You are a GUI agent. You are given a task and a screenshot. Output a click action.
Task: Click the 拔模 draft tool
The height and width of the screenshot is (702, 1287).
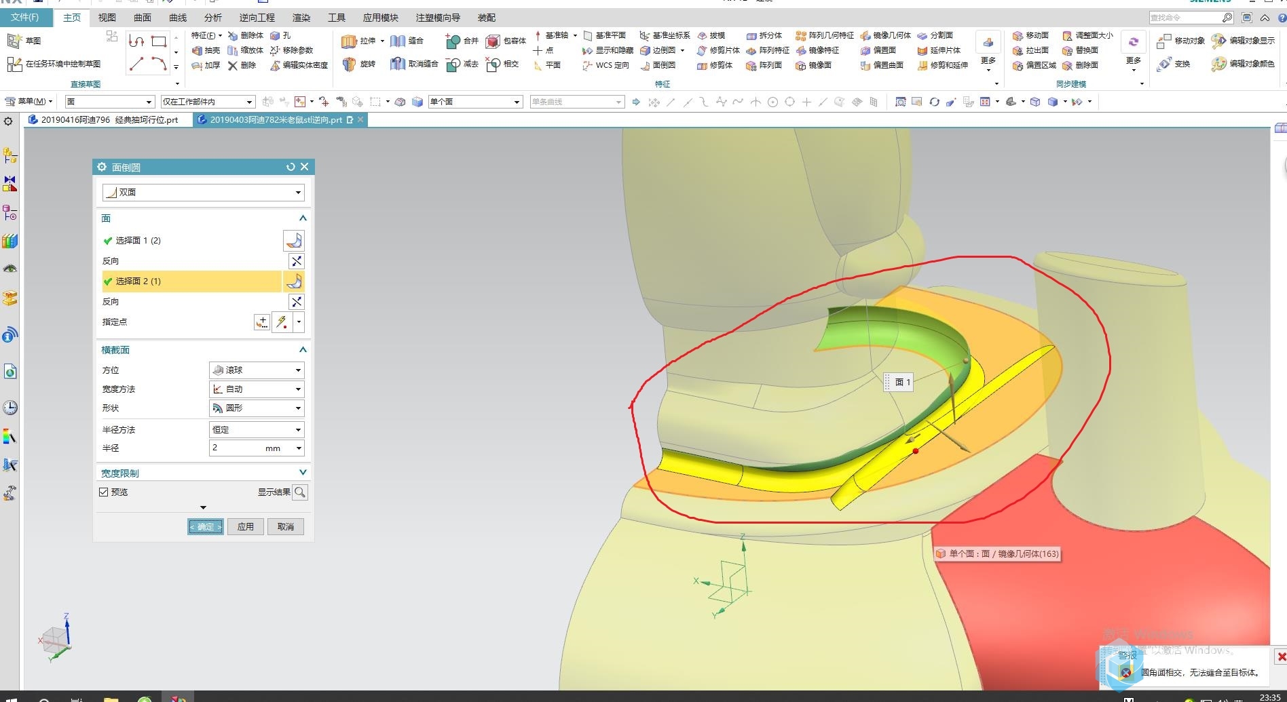point(711,35)
